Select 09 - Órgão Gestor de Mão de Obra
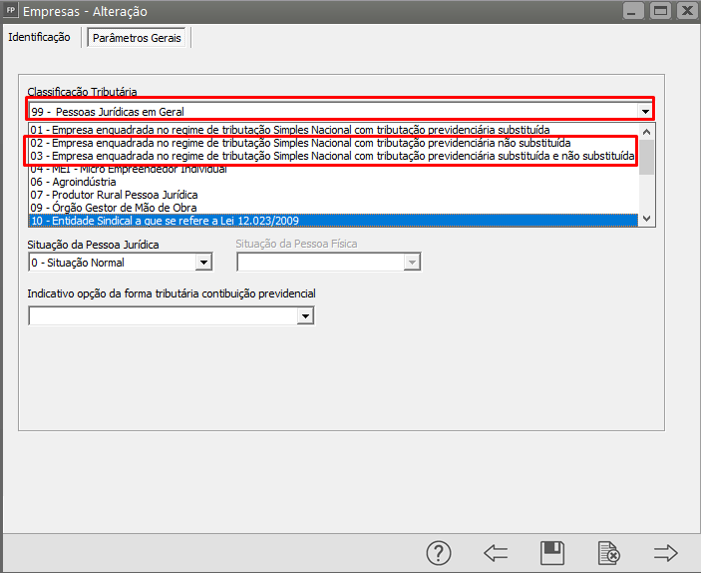Image resolution: width=701 pixels, height=573 pixels. pyautogui.click(x=333, y=208)
